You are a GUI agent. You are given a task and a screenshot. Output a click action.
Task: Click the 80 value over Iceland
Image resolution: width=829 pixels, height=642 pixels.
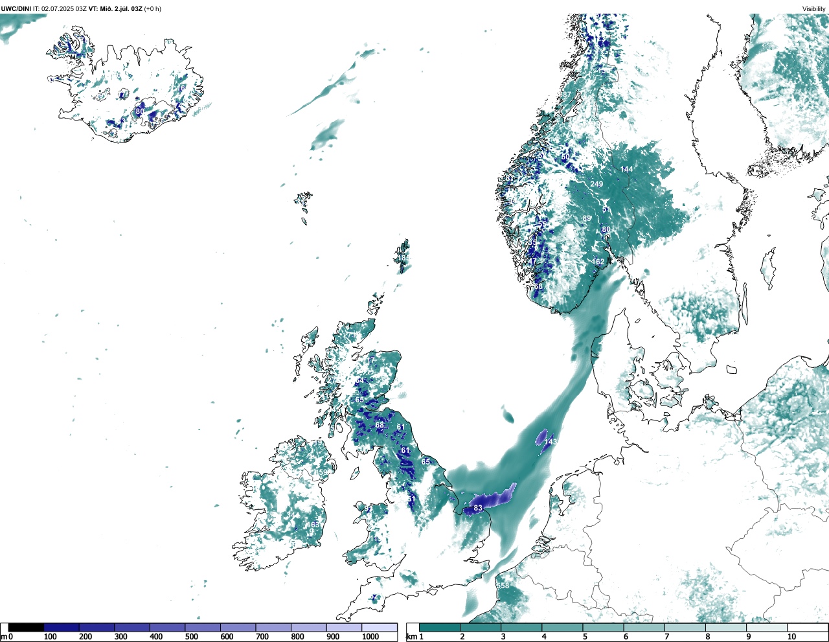click(x=140, y=111)
